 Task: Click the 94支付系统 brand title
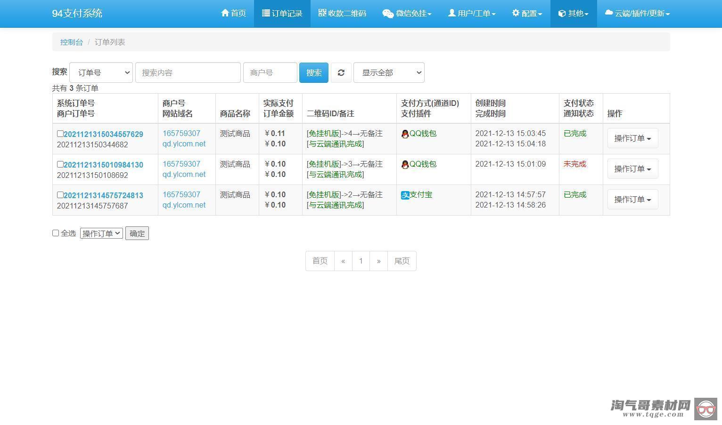(77, 13)
